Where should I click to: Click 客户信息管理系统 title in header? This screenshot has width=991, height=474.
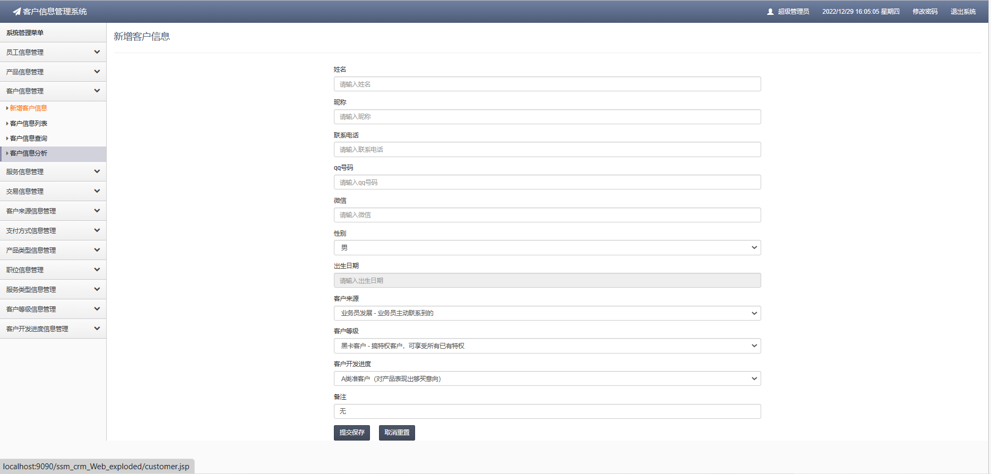click(x=55, y=12)
